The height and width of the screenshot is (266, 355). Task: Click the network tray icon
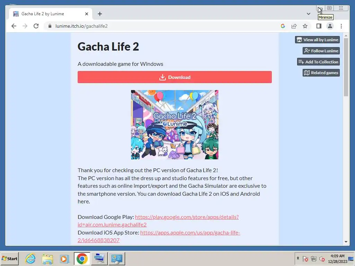pos(313,258)
